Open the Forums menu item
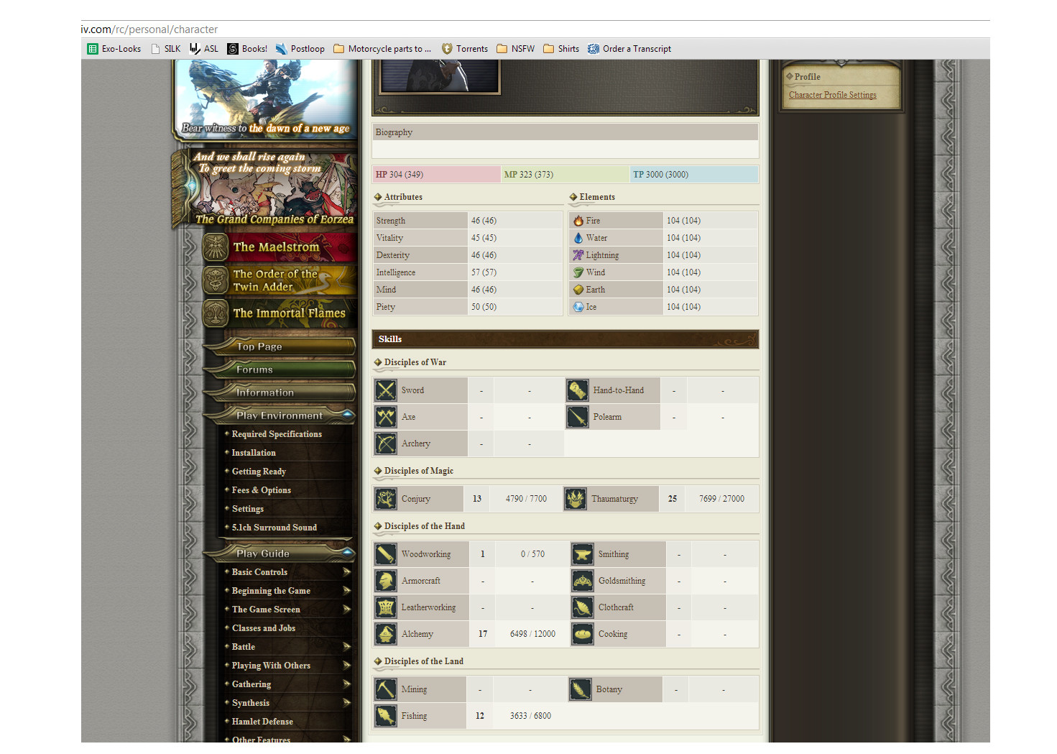 [280, 369]
